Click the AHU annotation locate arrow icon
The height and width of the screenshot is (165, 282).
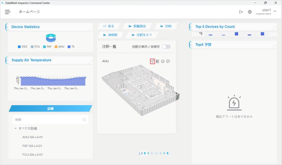pyautogui.click(x=153, y=61)
